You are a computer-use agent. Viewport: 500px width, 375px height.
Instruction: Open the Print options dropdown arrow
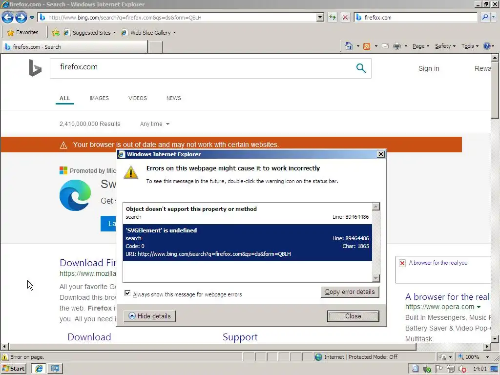406,46
